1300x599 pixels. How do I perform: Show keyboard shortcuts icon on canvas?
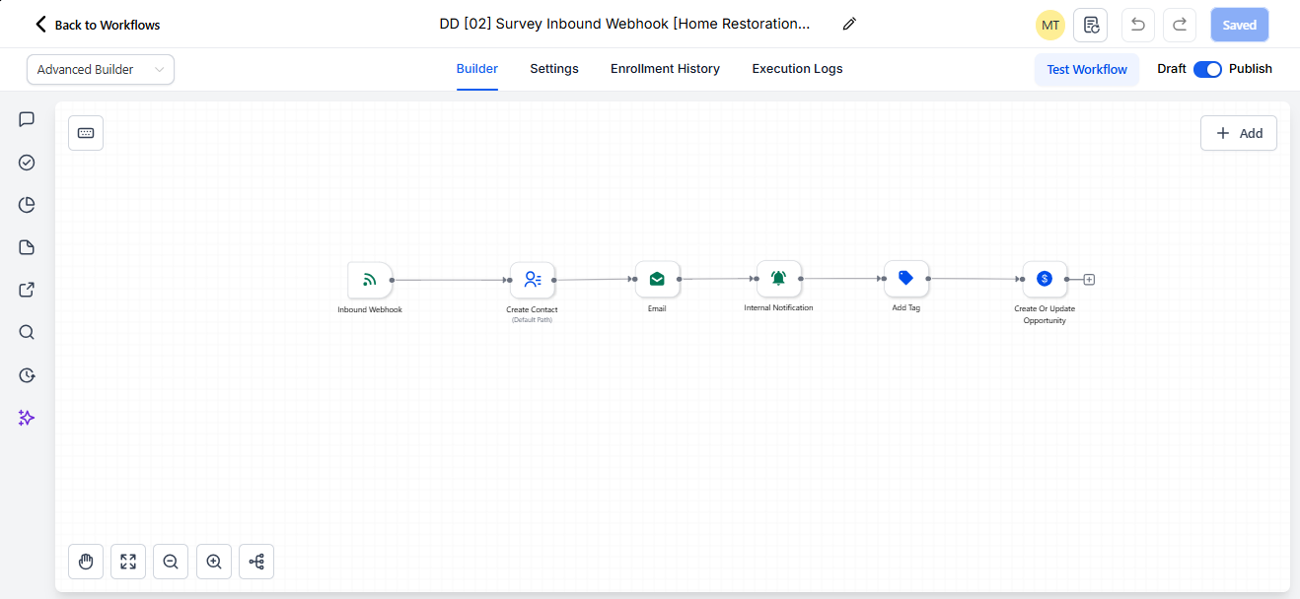click(86, 133)
